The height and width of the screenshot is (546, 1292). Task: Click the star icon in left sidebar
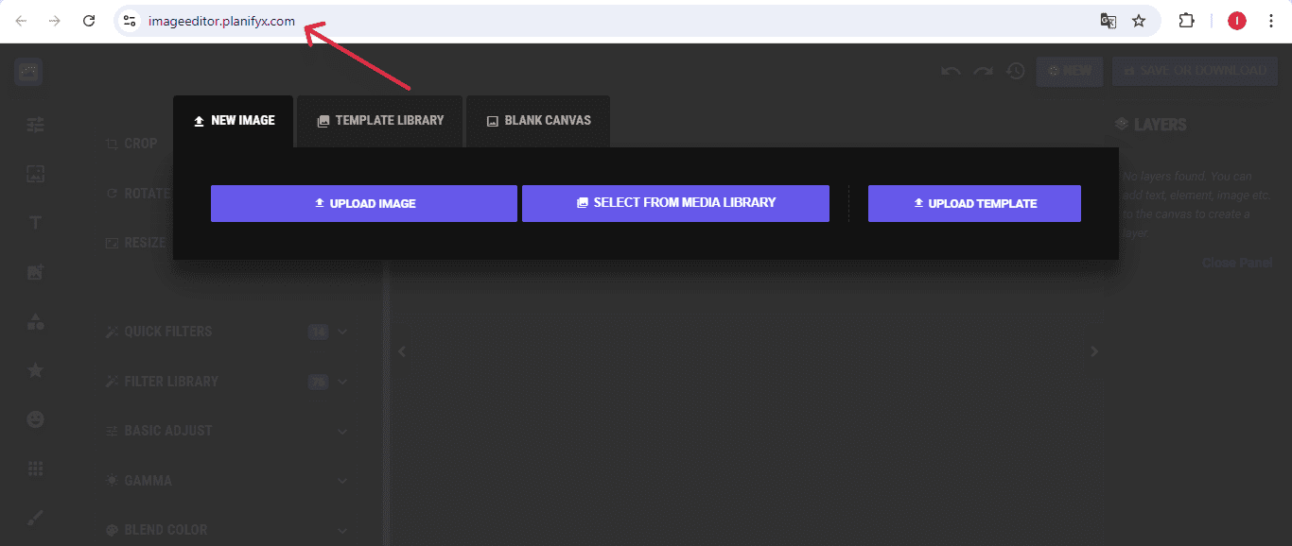[35, 370]
